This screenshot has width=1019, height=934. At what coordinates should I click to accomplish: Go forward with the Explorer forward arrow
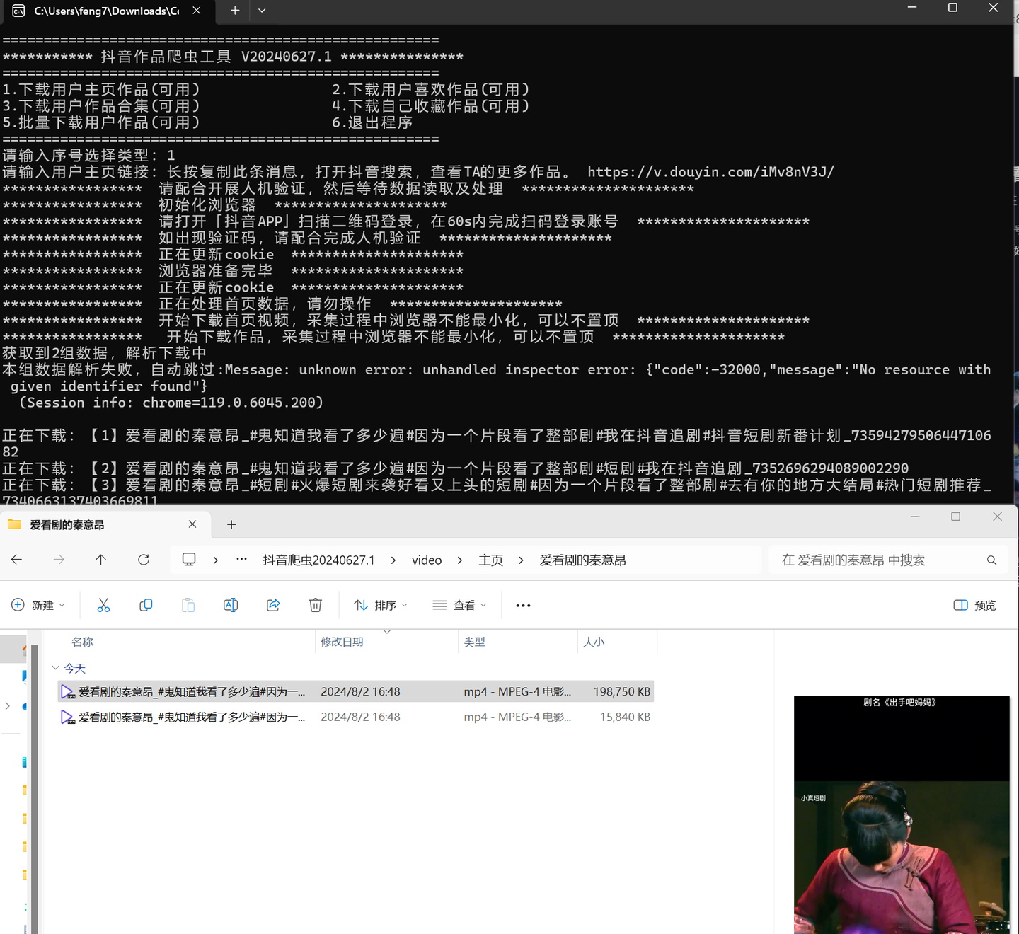59,560
